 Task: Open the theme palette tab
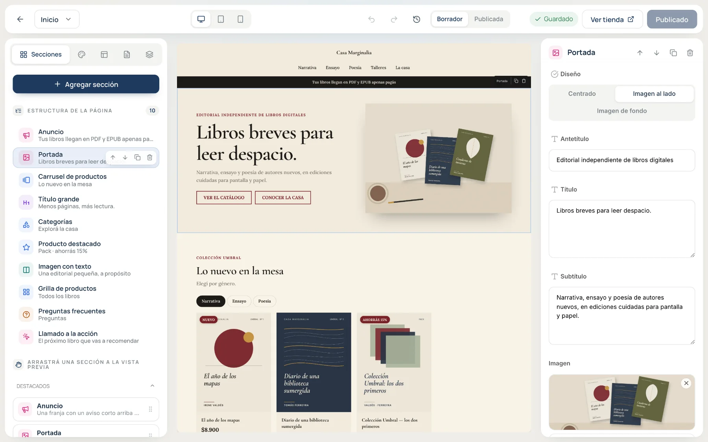[x=81, y=55]
